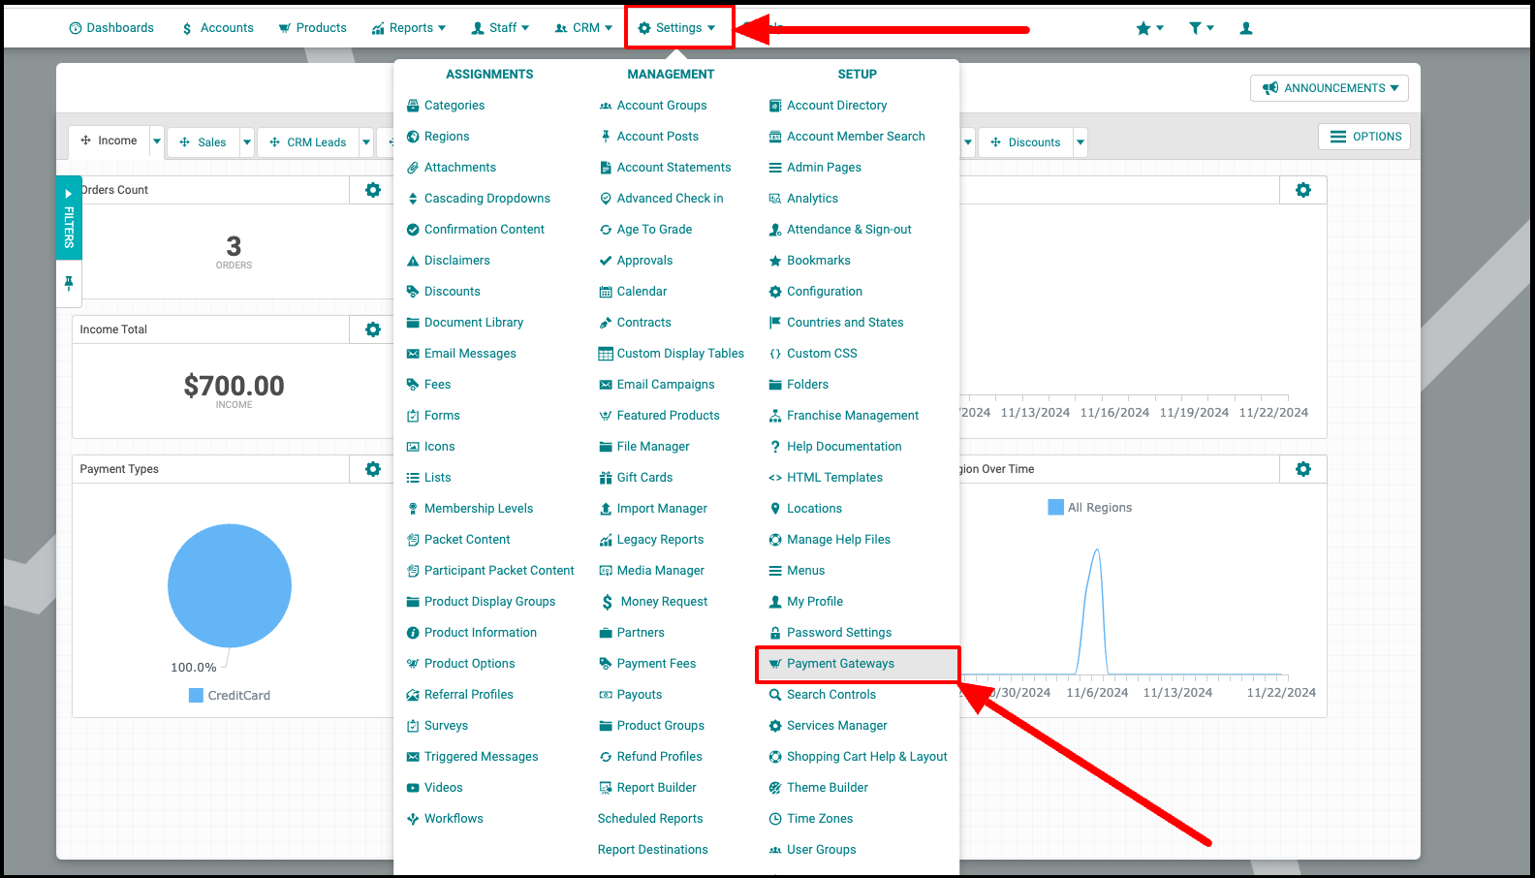Click the blue pie chart slice
1535x878 pixels.
[230, 585]
